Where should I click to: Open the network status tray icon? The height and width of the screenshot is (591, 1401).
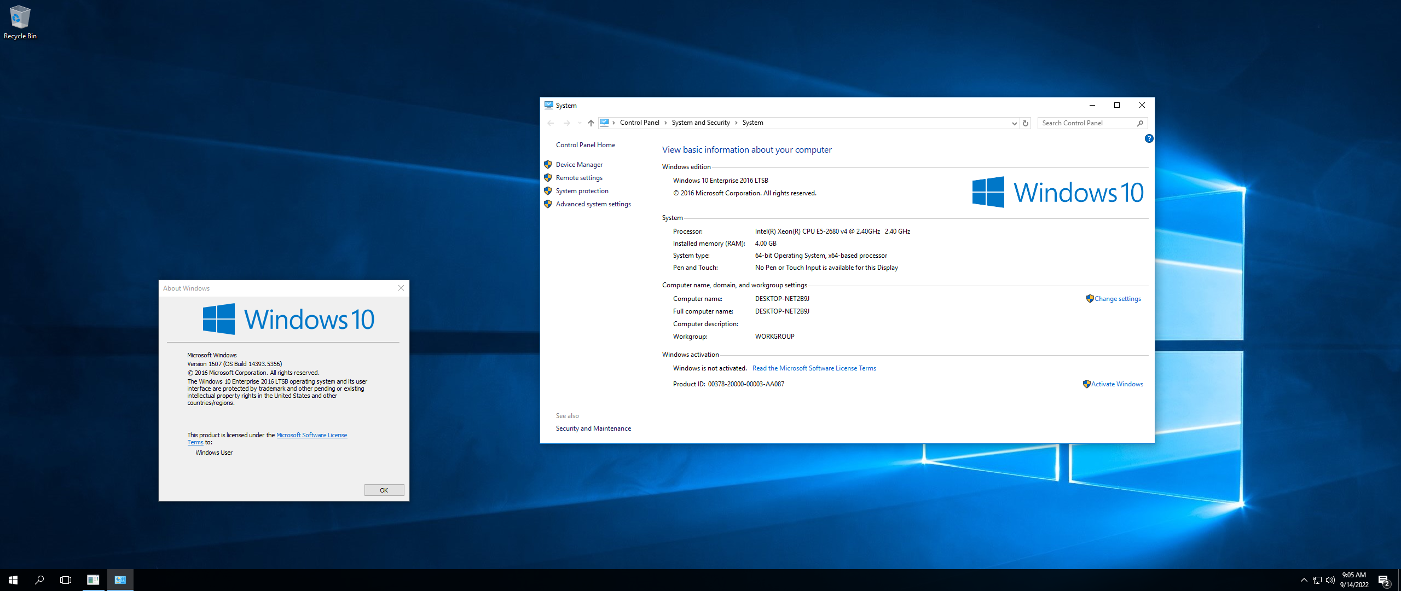[x=1317, y=580]
